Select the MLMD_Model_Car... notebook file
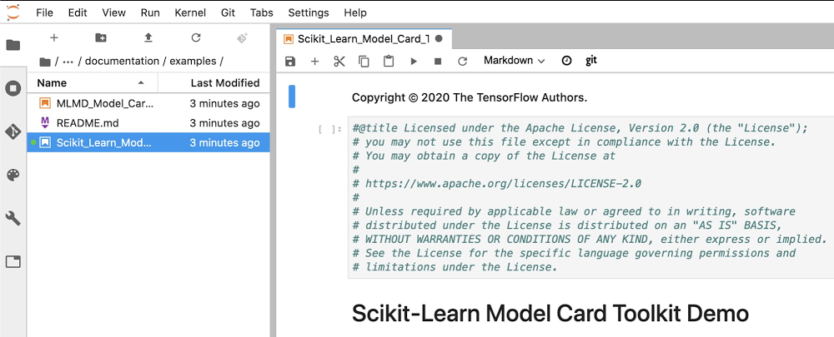This screenshot has width=834, height=337. tap(148, 103)
